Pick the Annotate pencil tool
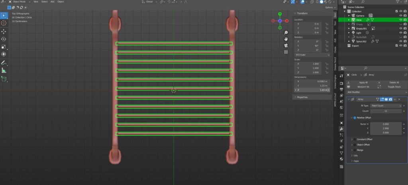 click(x=4, y=63)
